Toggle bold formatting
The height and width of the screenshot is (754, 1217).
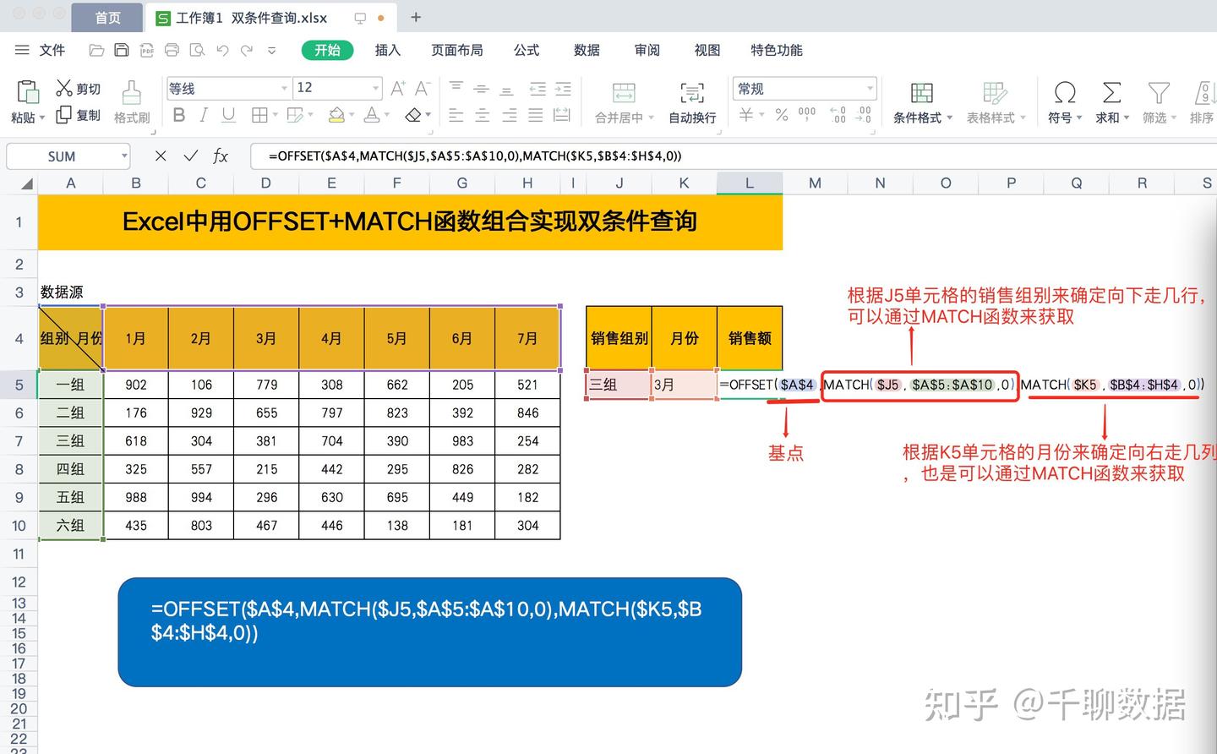pyautogui.click(x=178, y=116)
